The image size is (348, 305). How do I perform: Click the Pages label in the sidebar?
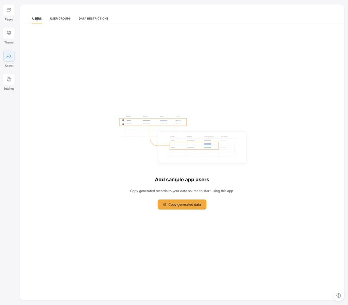(x=8, y=19)
